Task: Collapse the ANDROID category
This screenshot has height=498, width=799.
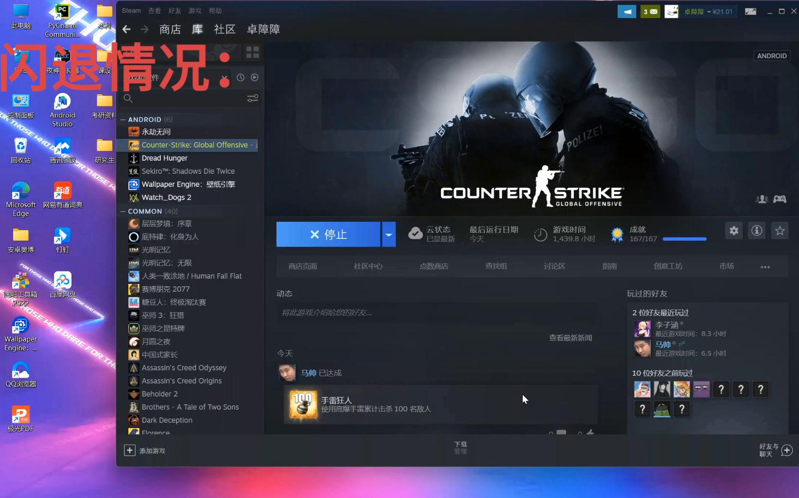Action: pyautogui.click(x=123, y=119)
